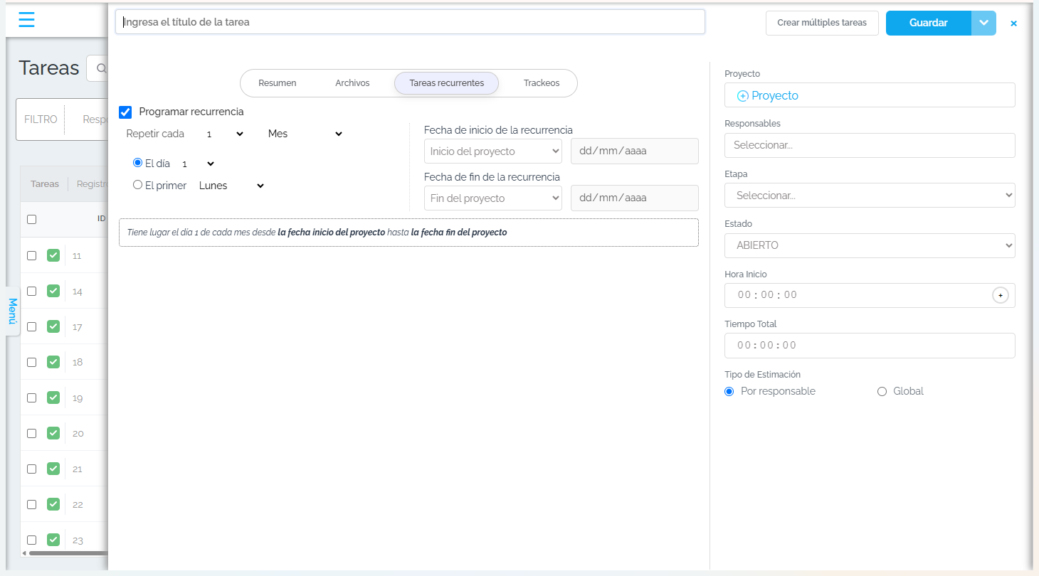Click the Guardar button
The height and width of the screenshot is (576, 1039).
928,23
